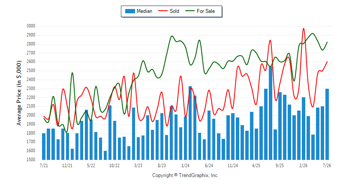Select the 2/26 x-axis date label

[303, 165]
